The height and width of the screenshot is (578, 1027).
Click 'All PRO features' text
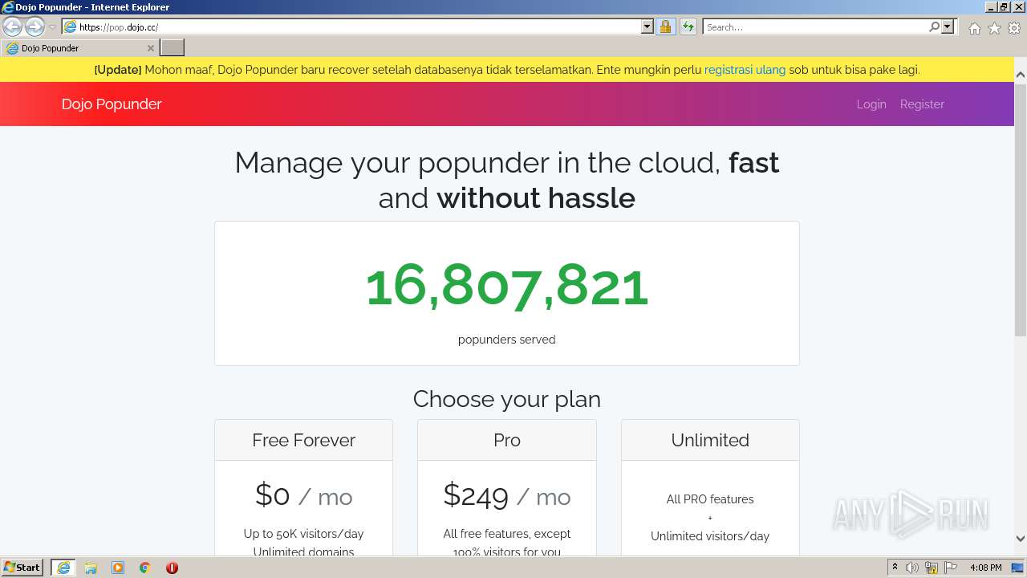[710, 499]
